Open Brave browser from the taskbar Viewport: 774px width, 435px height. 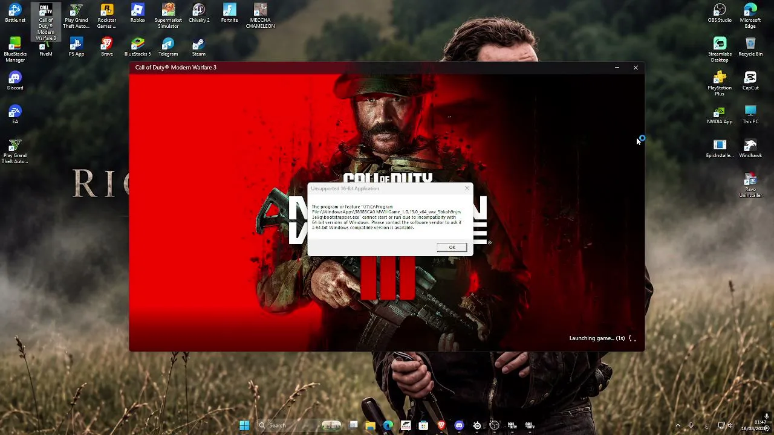tap(441, 425)
